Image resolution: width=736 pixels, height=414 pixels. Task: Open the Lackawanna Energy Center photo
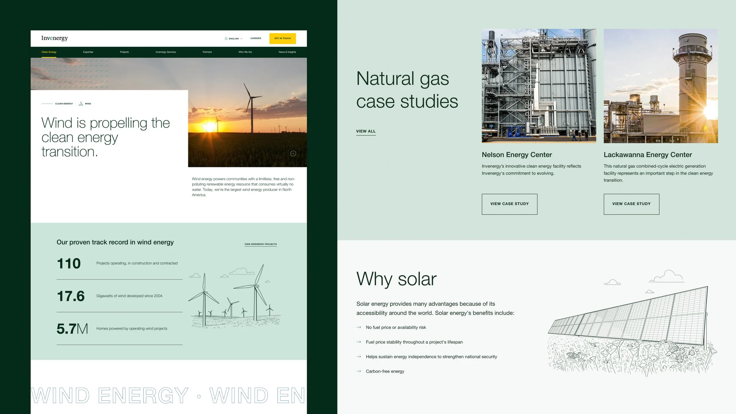661,86
